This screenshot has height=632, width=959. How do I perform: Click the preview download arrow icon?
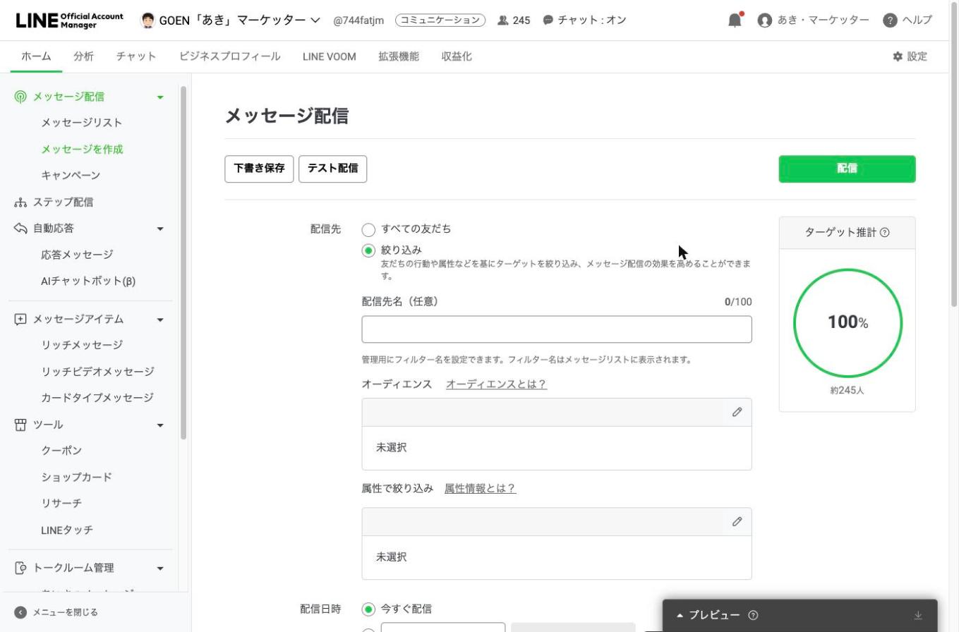pyautogui.click(x=918, y=615)
